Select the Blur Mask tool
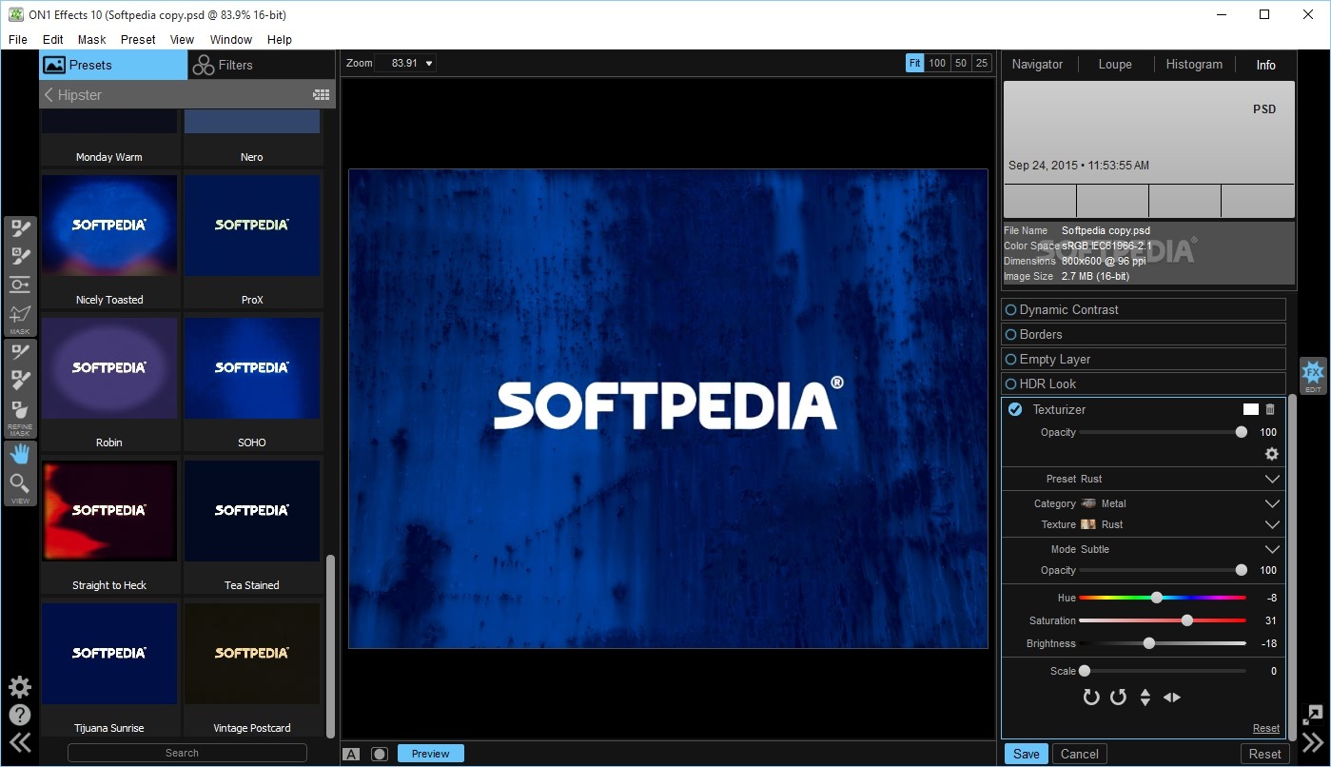The image size is (1331, 767). click(20, 409)
